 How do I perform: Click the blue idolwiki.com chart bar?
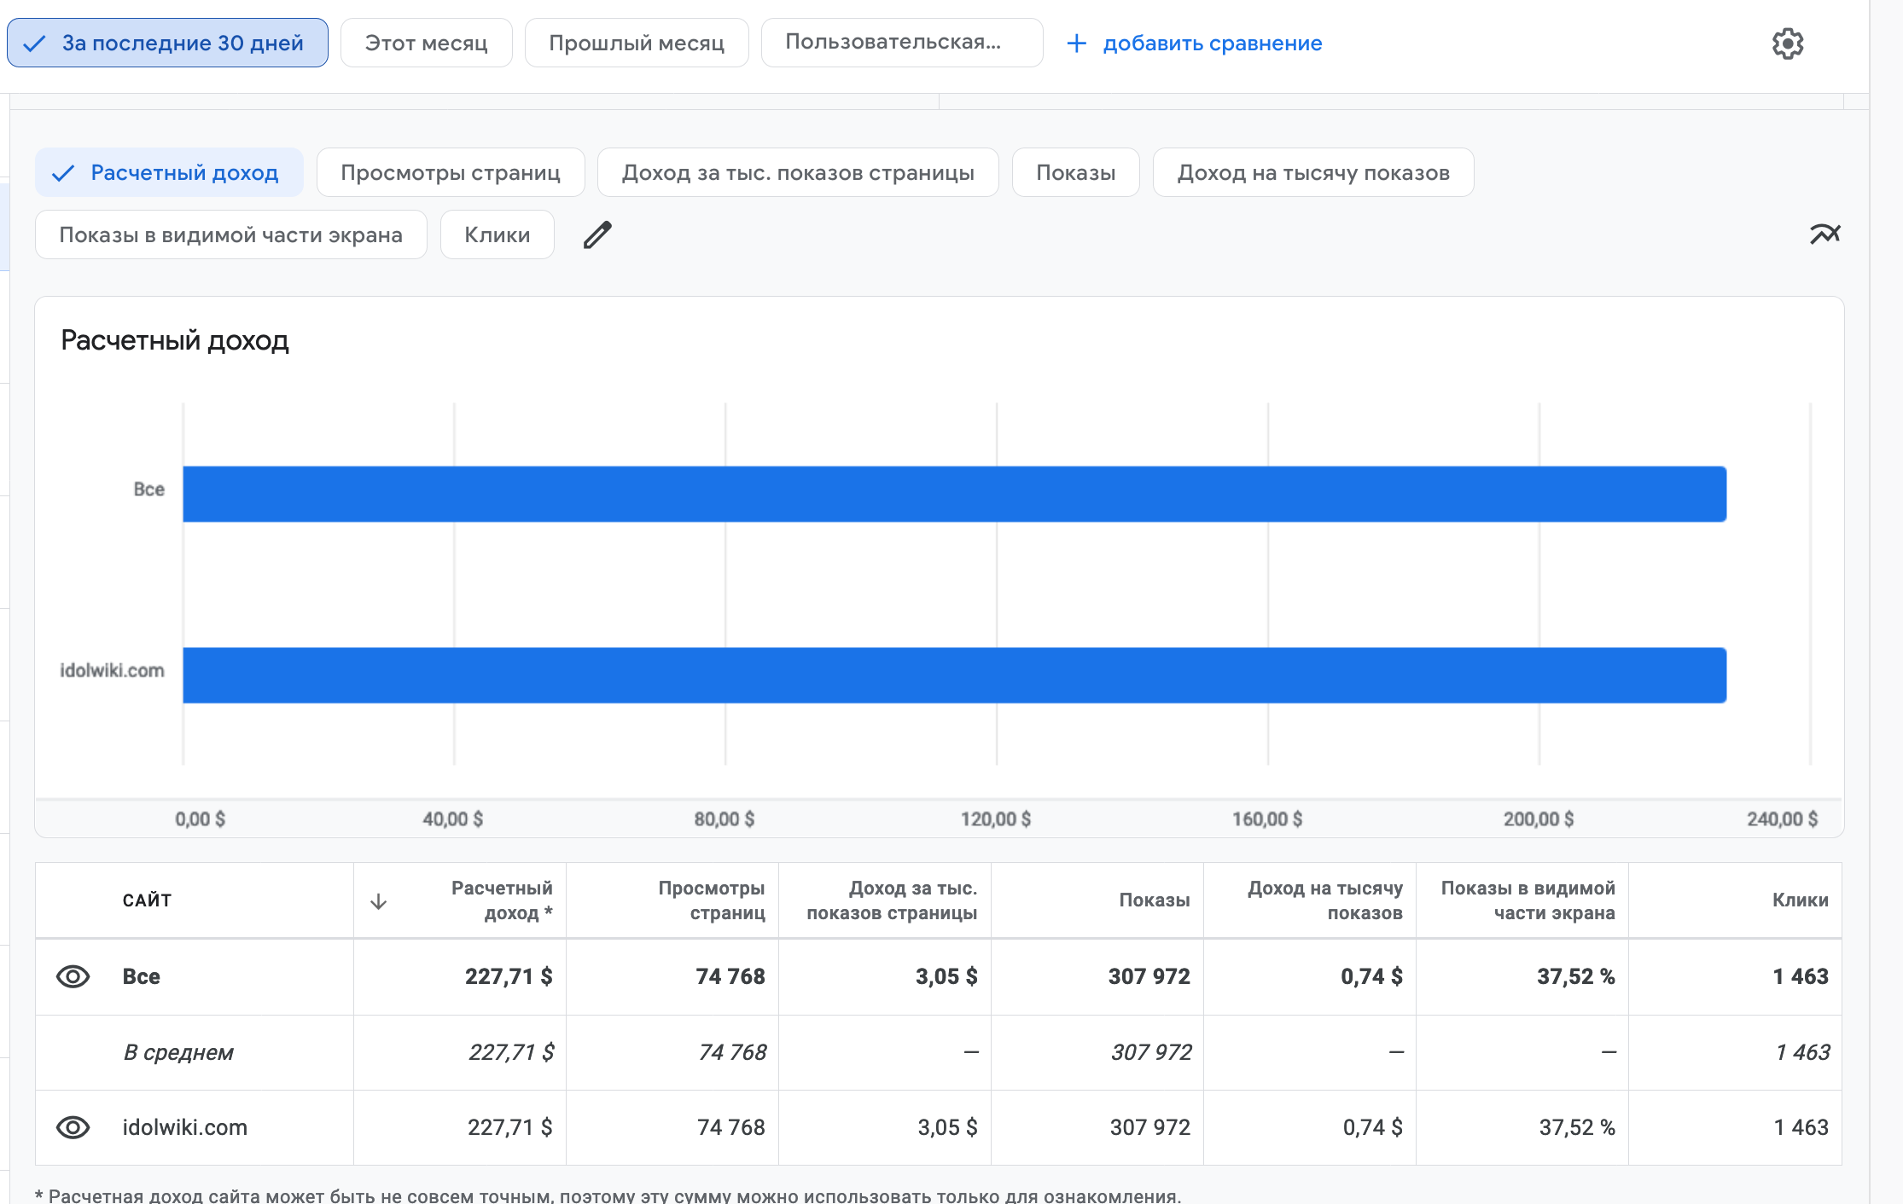click(954, 675)
